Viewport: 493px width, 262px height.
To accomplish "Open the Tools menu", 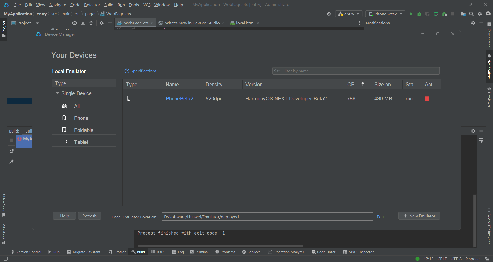I will click(134, 5).
